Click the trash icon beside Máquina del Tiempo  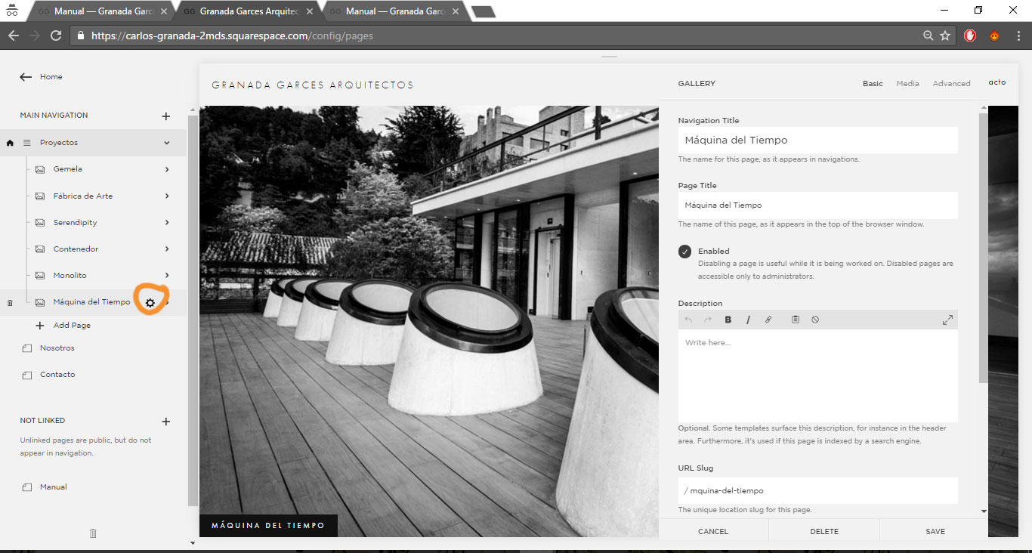pyautogui.click(x=10, y=303)
